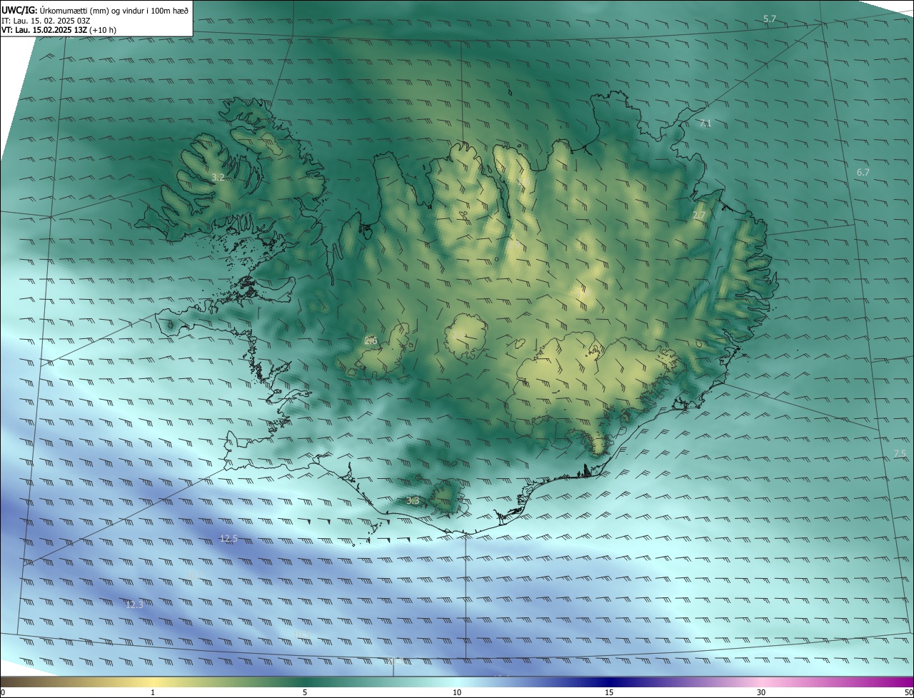Click the colorbar tick label '30'
Screen dimensions: 914x698
[x=761, y=692]
